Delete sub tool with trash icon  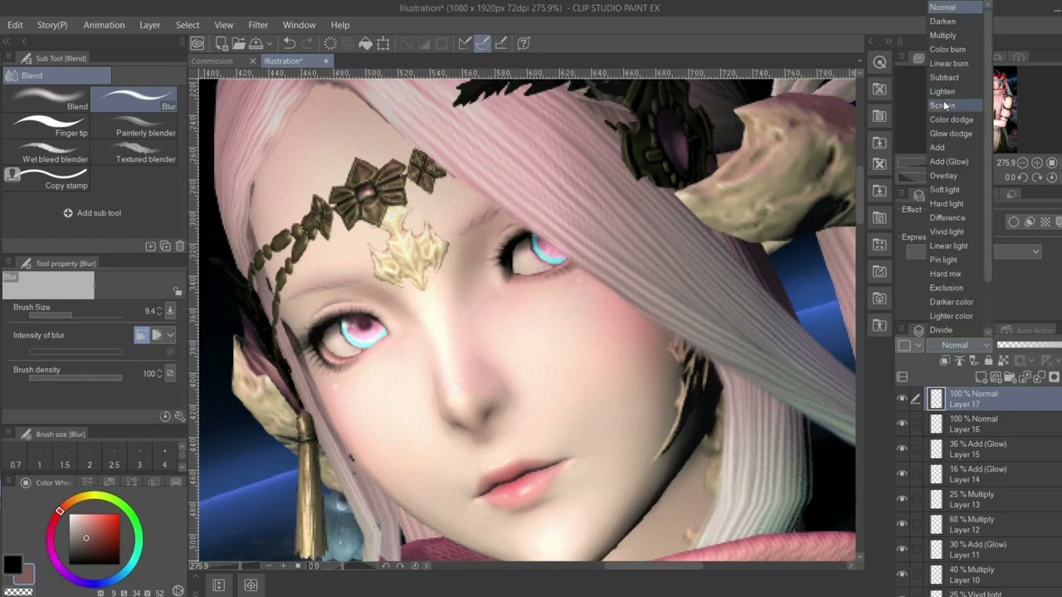tap(180, 246)
